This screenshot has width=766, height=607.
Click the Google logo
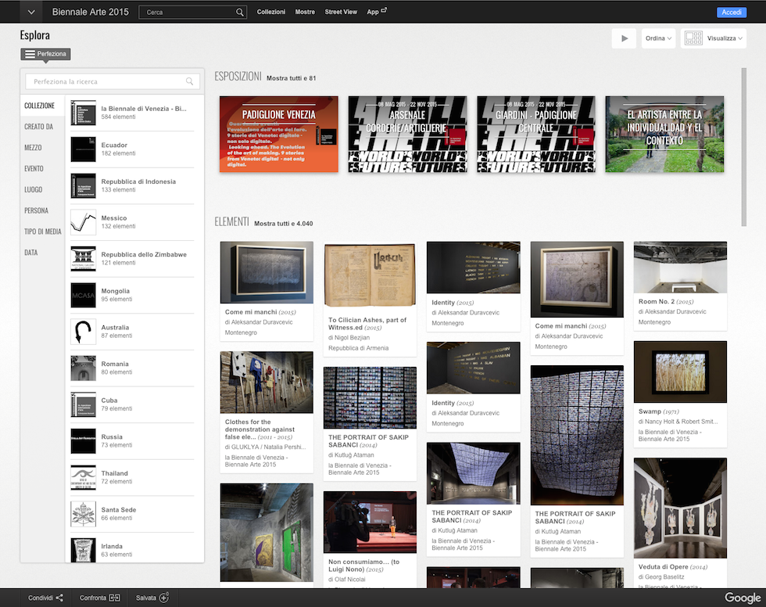click(x=743, y=598)
